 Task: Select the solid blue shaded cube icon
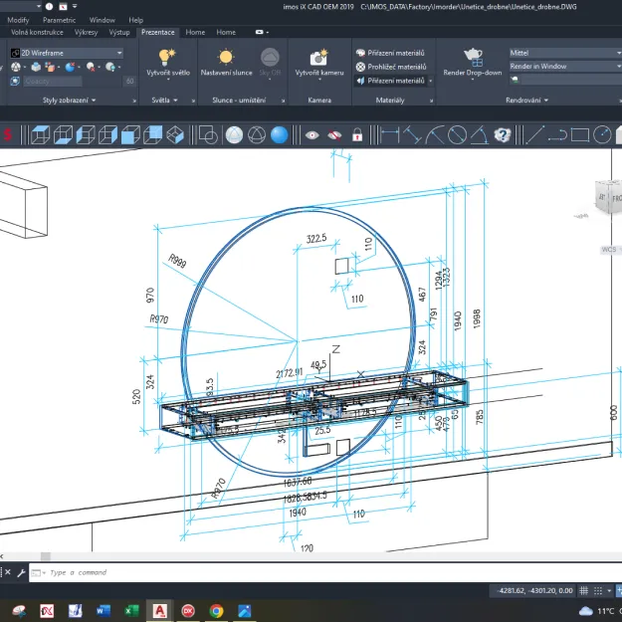pyautogui.click(x=130, y=135)
